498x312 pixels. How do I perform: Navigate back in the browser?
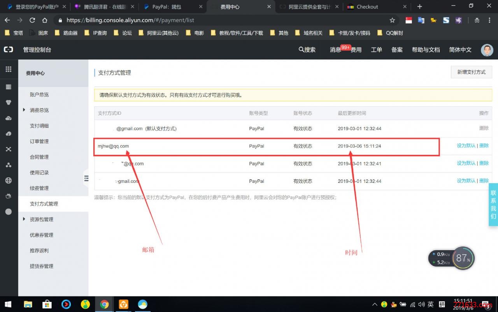(x=7, y=20)
